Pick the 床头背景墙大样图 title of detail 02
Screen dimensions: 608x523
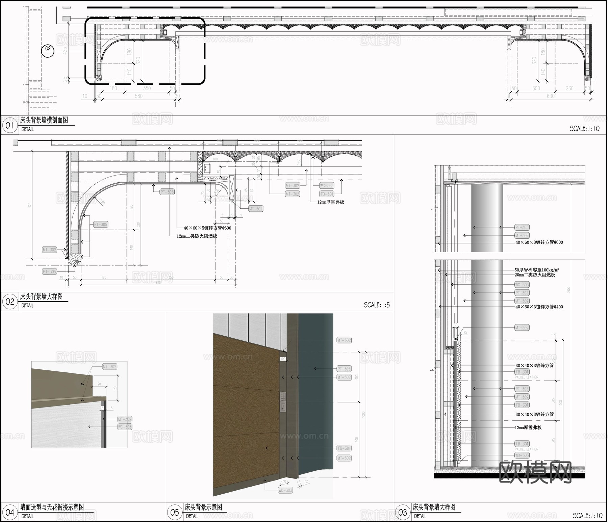click(41, 296)
